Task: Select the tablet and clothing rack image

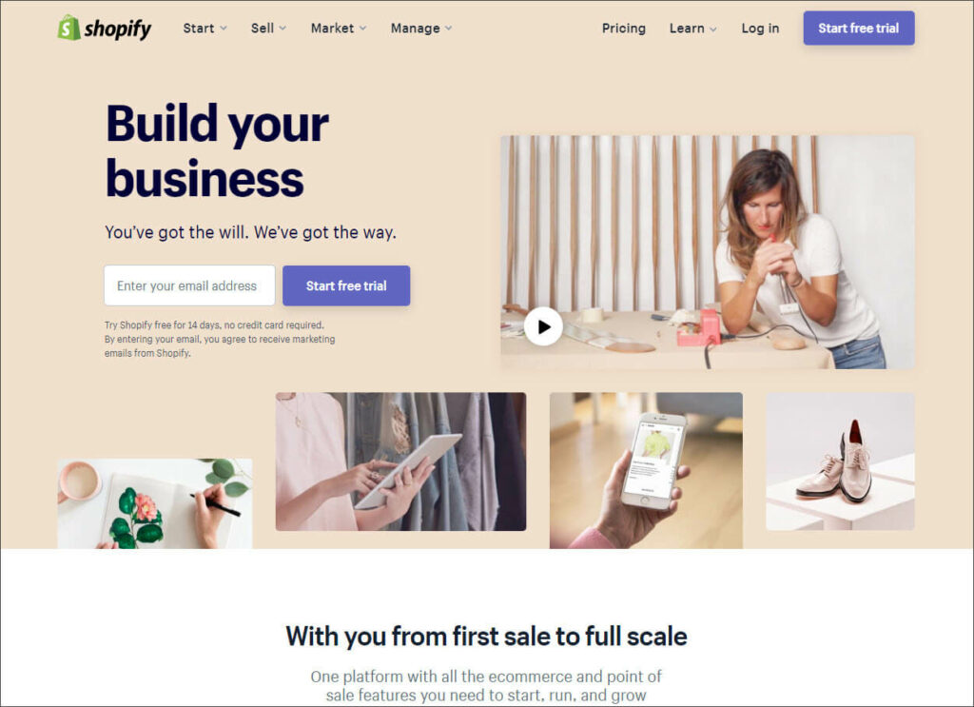Action: pos(400,462)
